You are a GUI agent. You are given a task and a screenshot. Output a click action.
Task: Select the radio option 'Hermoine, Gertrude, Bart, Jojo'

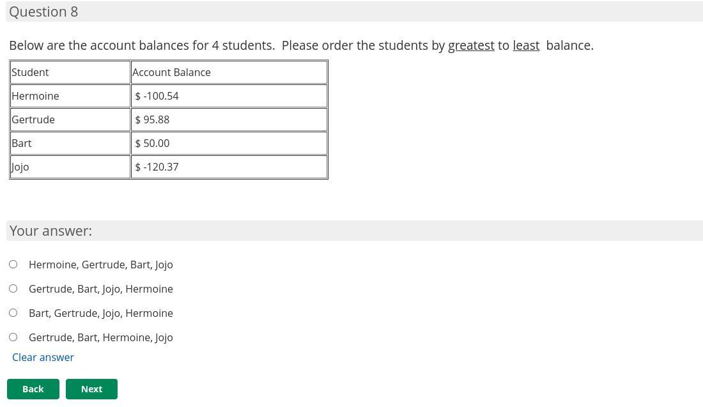click(x=13, y=265)
